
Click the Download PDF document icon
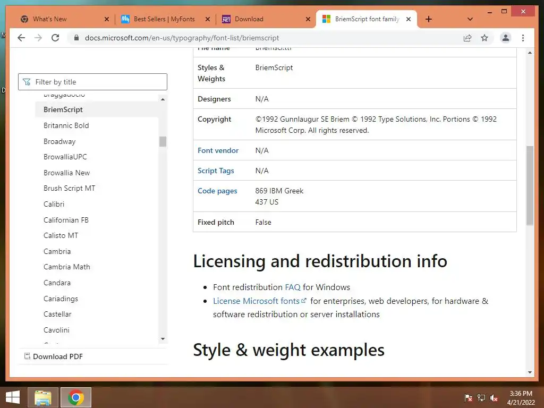(27, 356)
